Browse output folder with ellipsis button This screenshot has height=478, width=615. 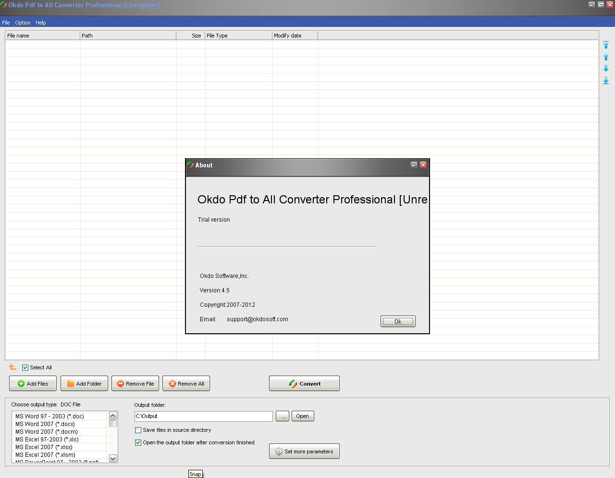(283, 416)
